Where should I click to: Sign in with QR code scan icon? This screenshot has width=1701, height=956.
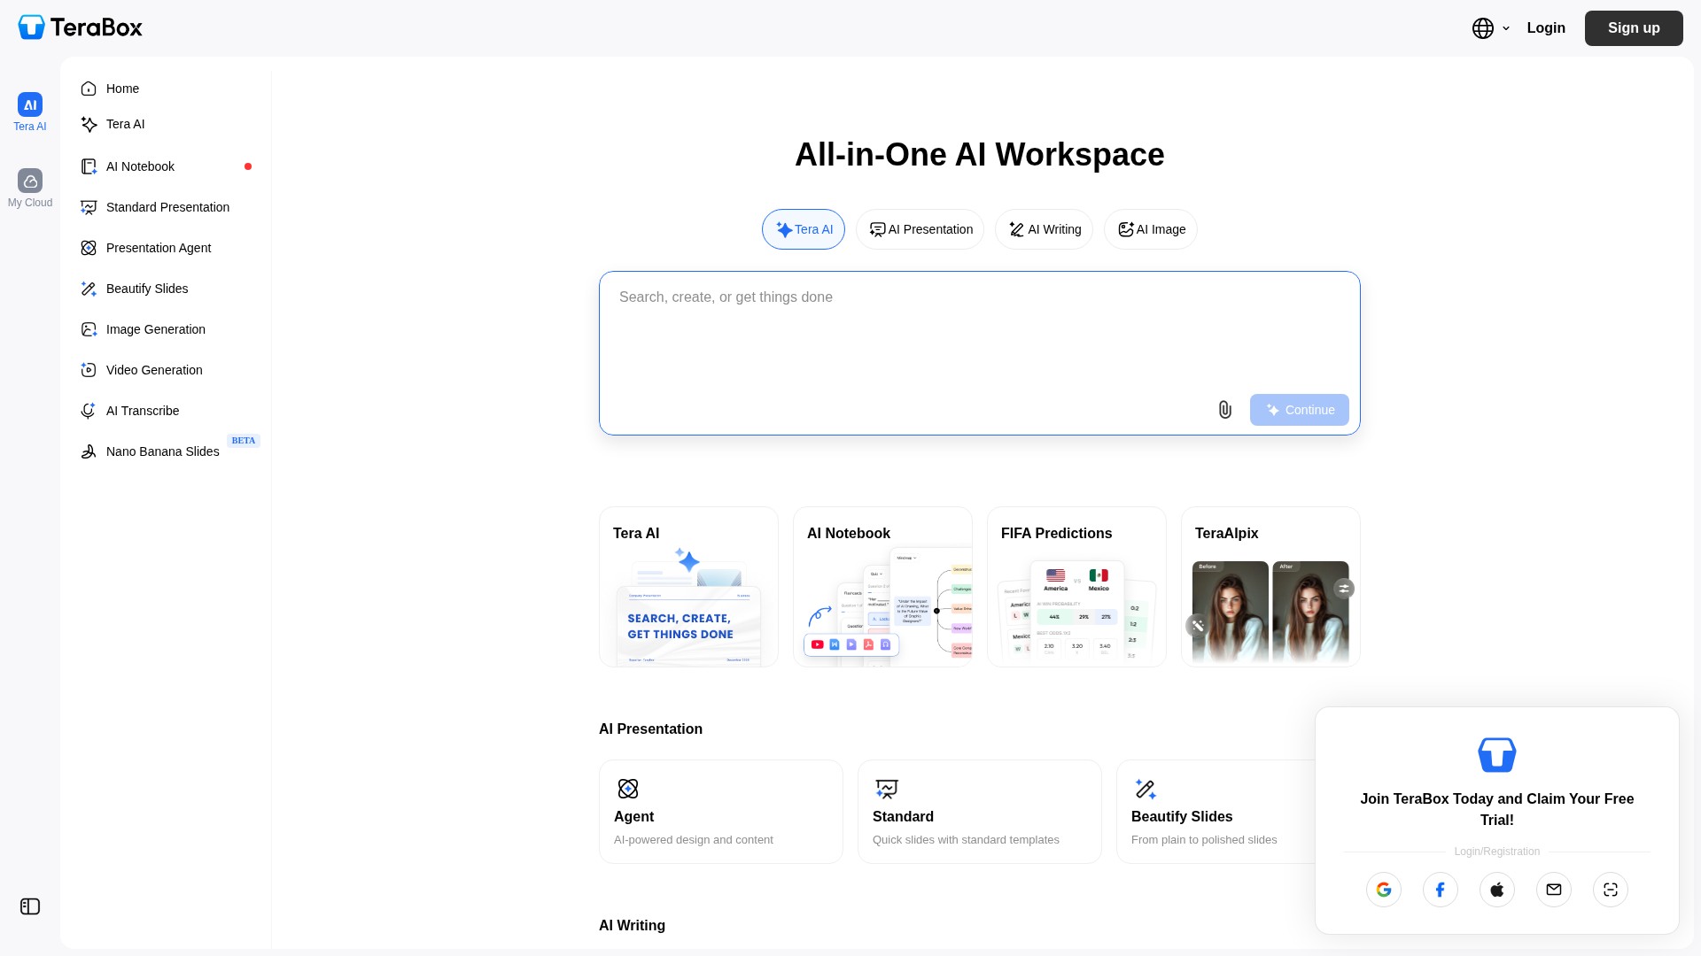click(x=1611, y=890)
